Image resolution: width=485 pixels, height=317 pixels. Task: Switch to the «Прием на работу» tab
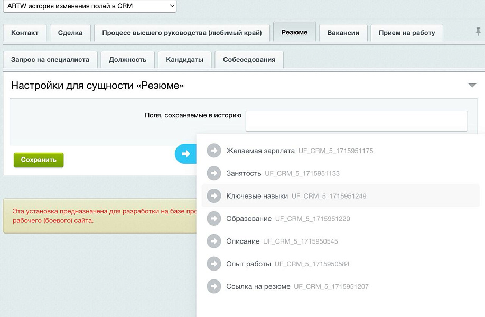click(407, 33)
